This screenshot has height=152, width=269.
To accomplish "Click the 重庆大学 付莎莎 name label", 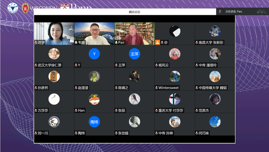I will [x=171, y=110].
